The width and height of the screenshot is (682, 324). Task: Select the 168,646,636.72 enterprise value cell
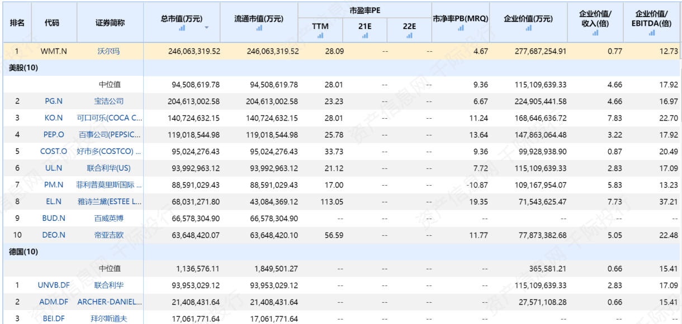540,118
